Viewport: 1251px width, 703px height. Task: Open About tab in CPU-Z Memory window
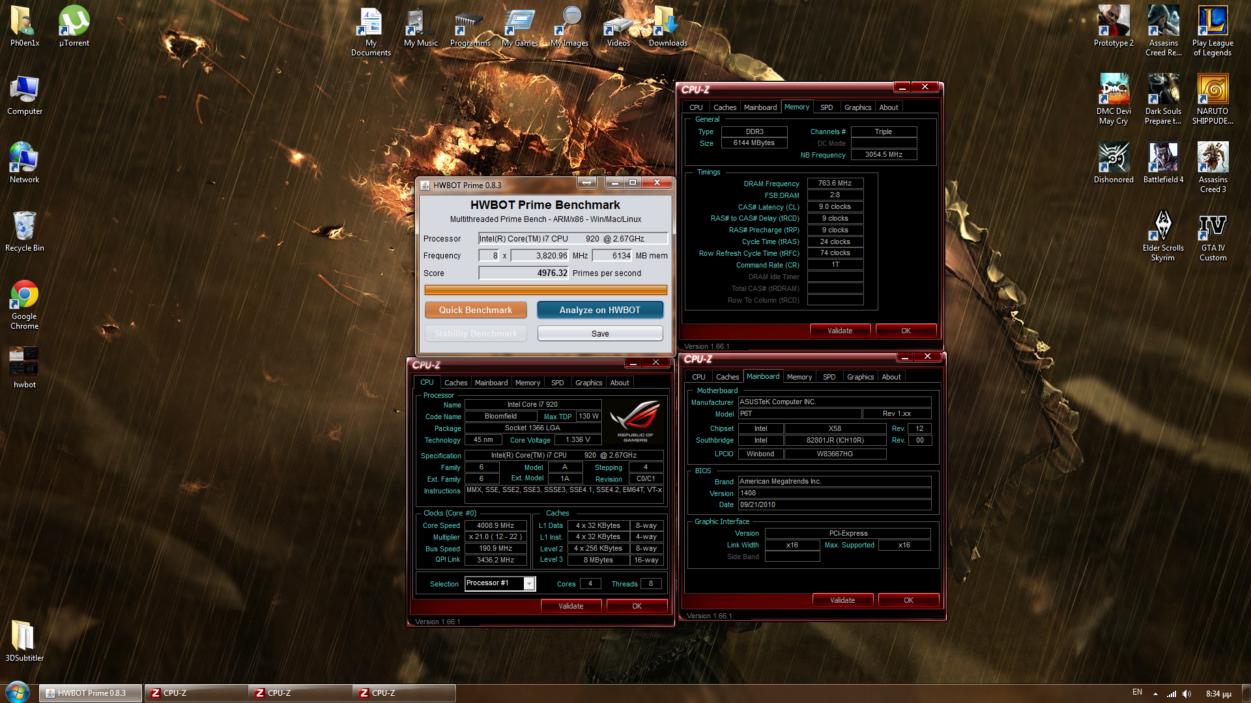click(x=888, y=107)
